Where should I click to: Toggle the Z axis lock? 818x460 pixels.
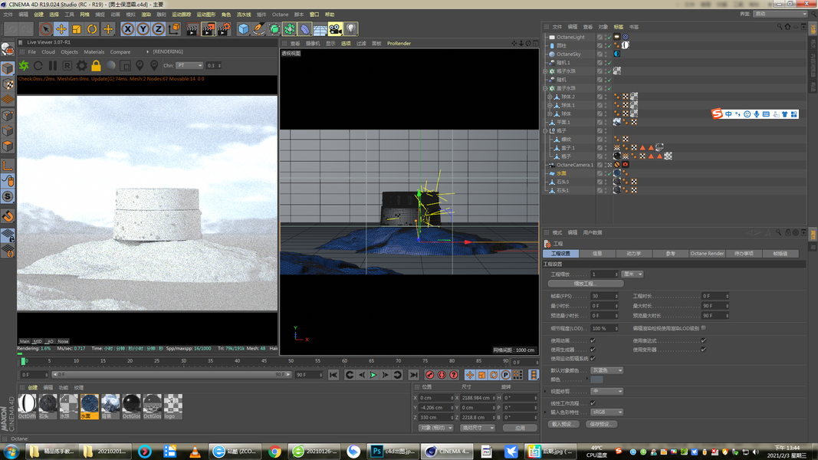pos(158,29)
